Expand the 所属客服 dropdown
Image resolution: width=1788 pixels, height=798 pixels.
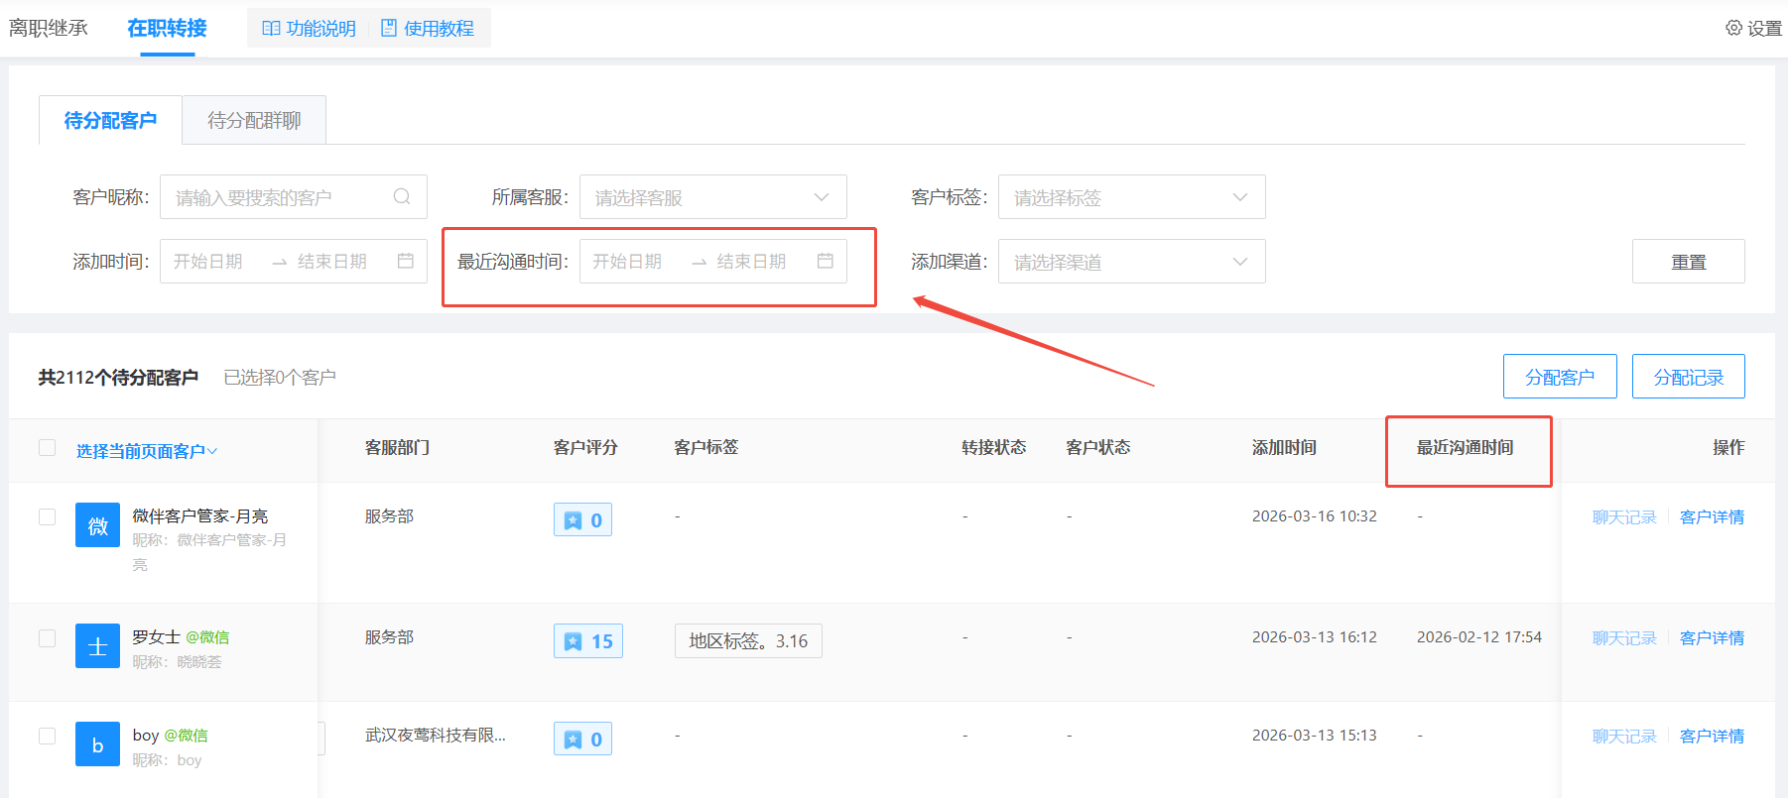click(x=712, y=197)
